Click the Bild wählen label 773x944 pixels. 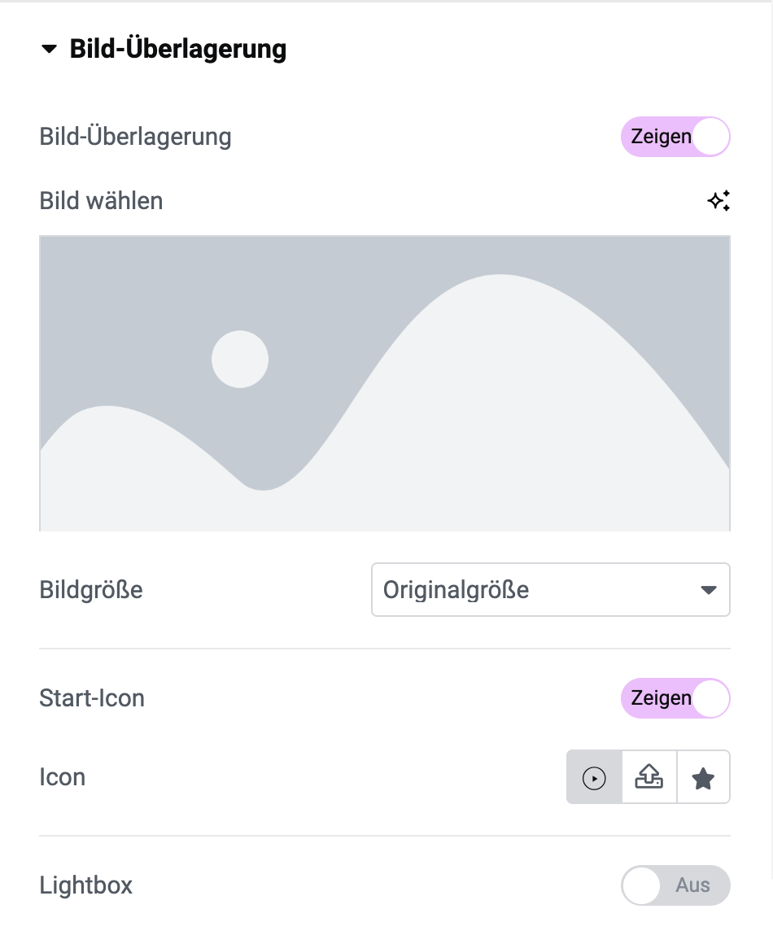click(x=101, y=201)
